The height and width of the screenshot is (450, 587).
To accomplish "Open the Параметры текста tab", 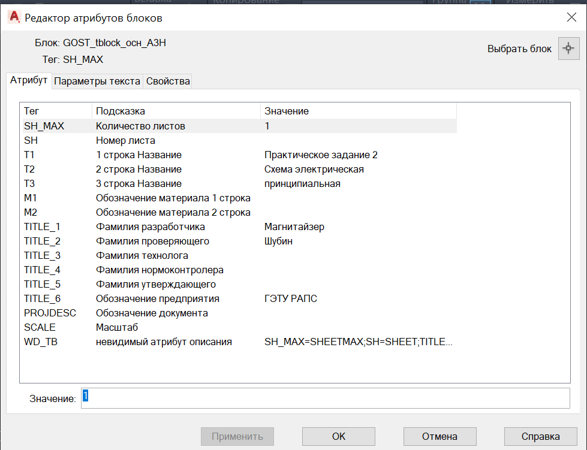I will 97,81.
